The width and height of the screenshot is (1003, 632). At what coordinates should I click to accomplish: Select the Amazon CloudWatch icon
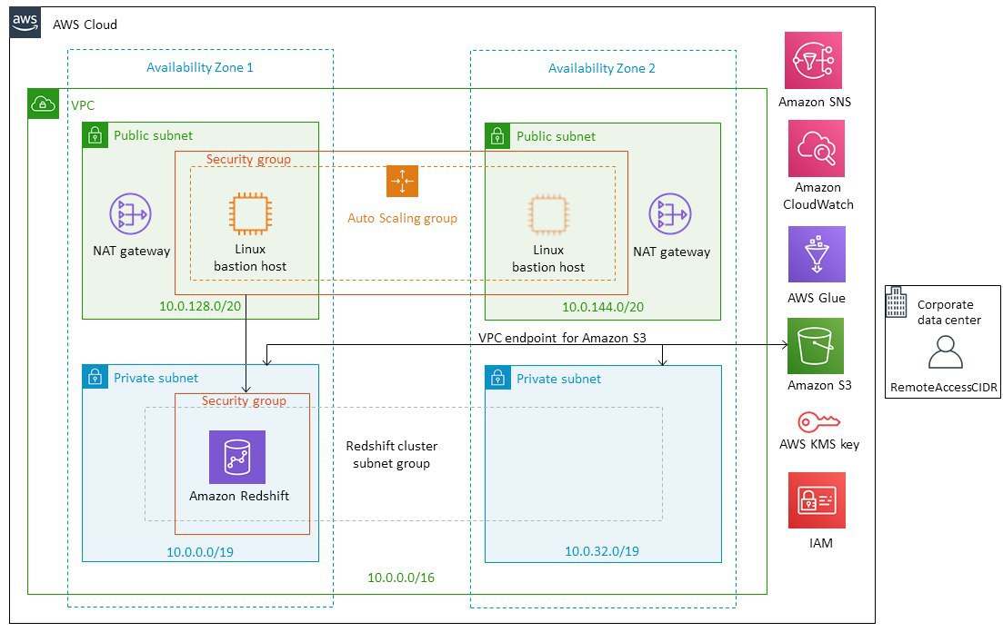tap(817, 148)
